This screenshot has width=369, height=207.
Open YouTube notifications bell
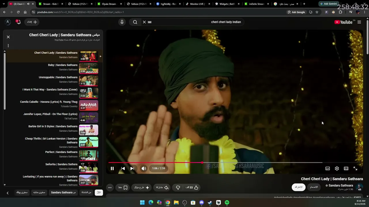(18, 22)
